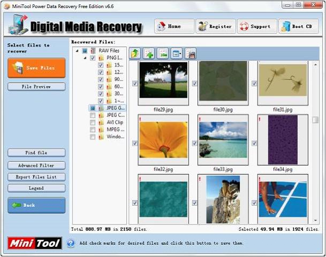Open the Boot CD option
Image resolution: width=326 pixels, height=257 pixels.
point(299,26)
